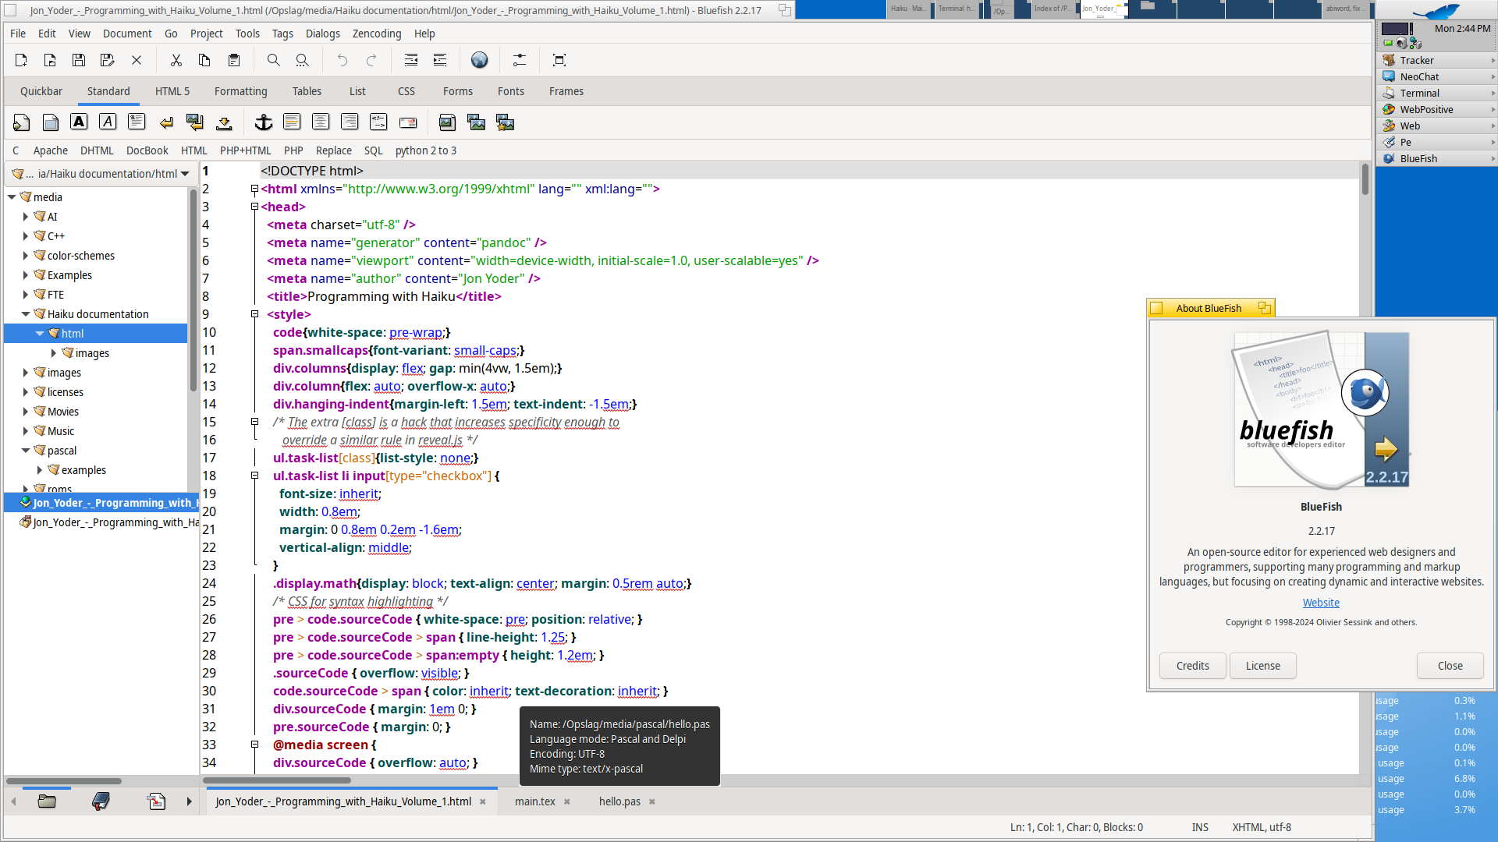The height and width of the screenshot is (842, 1498).
Task: Click the HTML comment icon
Action: click(378, 122)
